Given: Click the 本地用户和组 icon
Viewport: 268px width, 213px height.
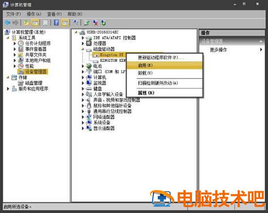Looking at the screenshot, I should coord(21,60).
